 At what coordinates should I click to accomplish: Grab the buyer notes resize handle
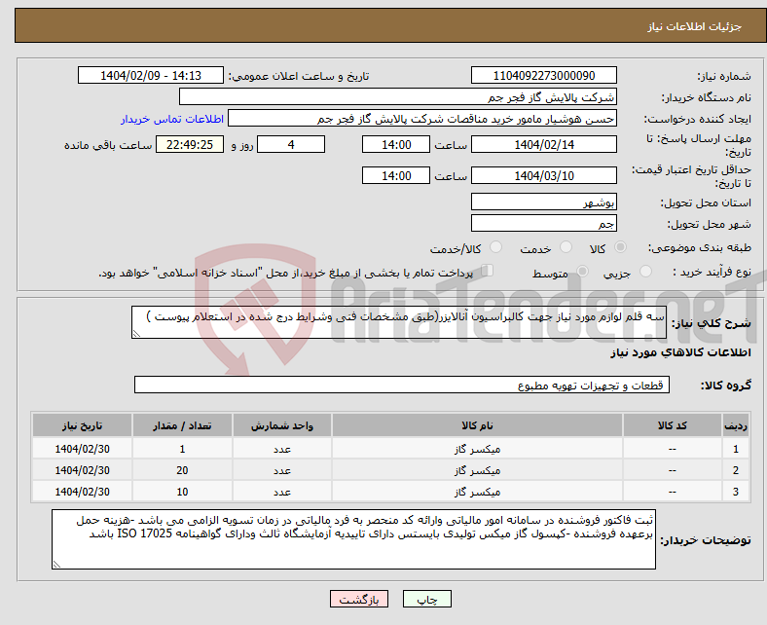pyautogui.click(x=56, y=565)
